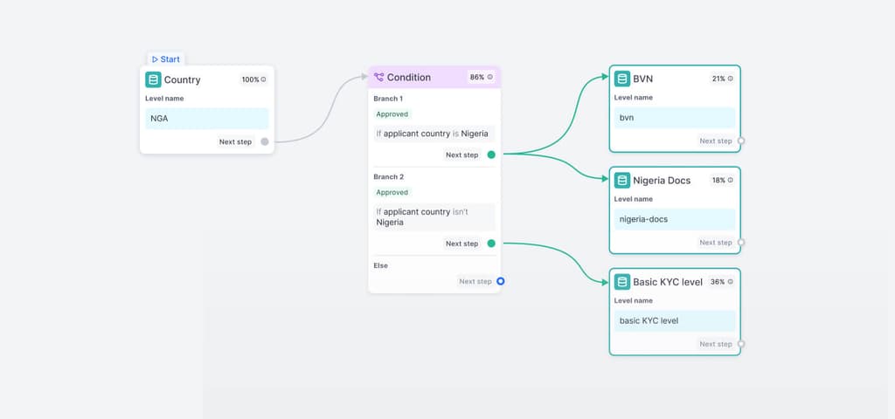Open the 'applicant country is Nigeria' condition
895x419 pixels.
click(434, 134)
